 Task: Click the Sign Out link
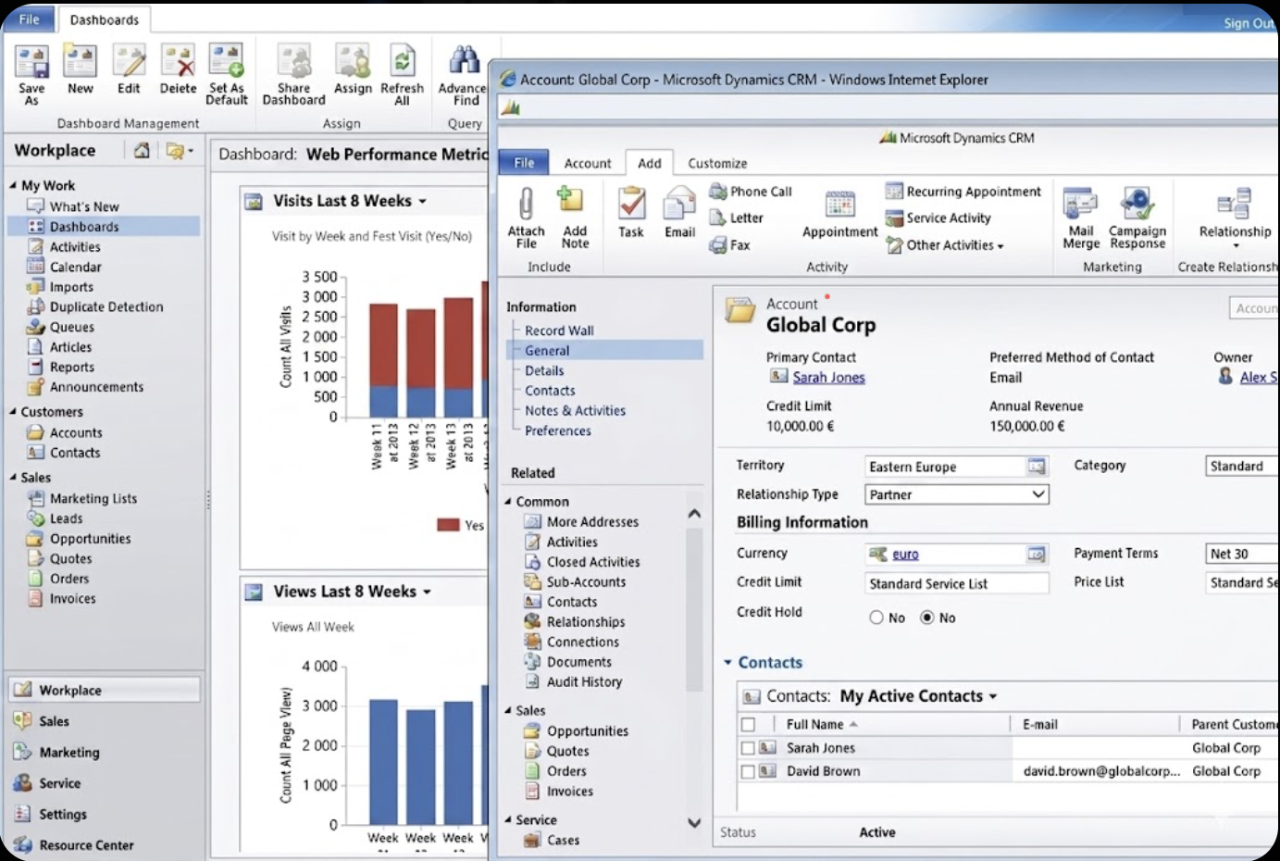1249,23
